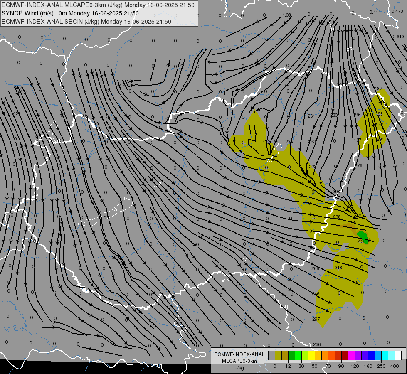Click the legend title ECMWF-INDEX-ANAL

pos(239,354)
